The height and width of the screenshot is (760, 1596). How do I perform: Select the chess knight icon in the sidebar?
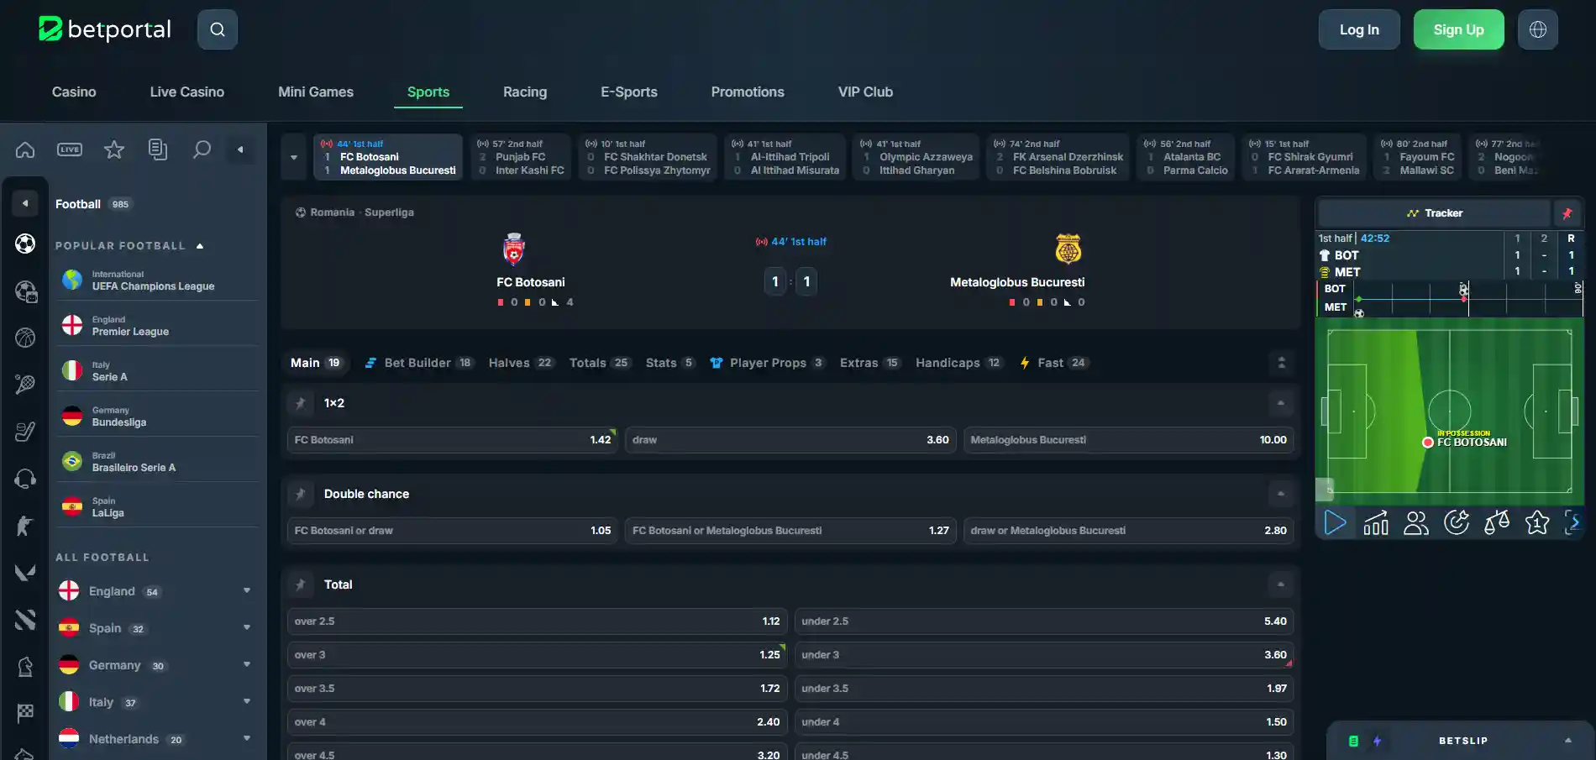pyautogui.click(x=25, y=667)
